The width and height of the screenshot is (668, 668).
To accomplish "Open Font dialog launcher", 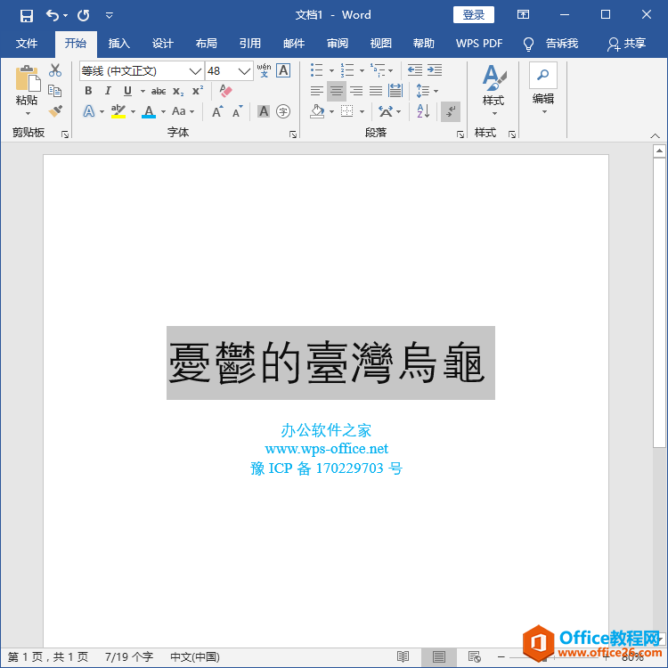I will 293,134.
